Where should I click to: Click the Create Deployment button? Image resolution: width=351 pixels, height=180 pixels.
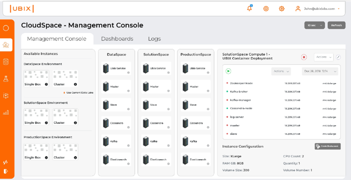(328, 146)
